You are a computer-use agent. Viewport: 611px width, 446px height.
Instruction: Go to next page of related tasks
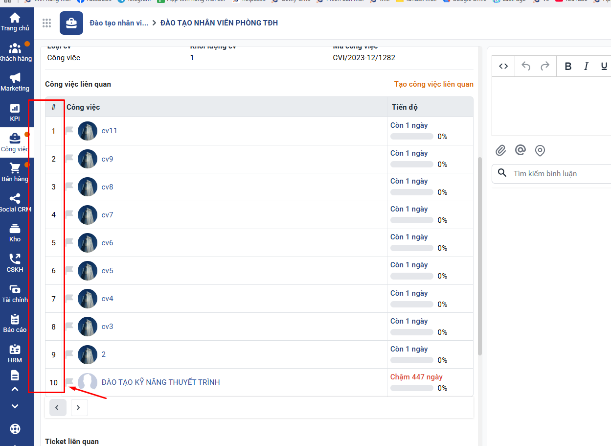click(x=79, y=407)
